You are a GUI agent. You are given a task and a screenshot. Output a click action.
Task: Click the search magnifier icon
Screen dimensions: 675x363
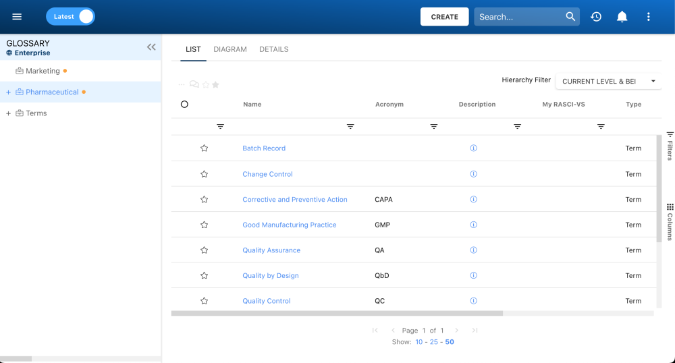[570, 17]
